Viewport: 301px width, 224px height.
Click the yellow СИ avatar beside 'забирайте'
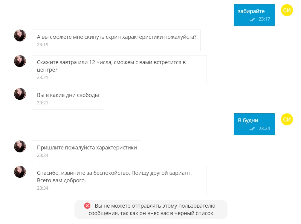pyautogui.click(x=287, y=10)
